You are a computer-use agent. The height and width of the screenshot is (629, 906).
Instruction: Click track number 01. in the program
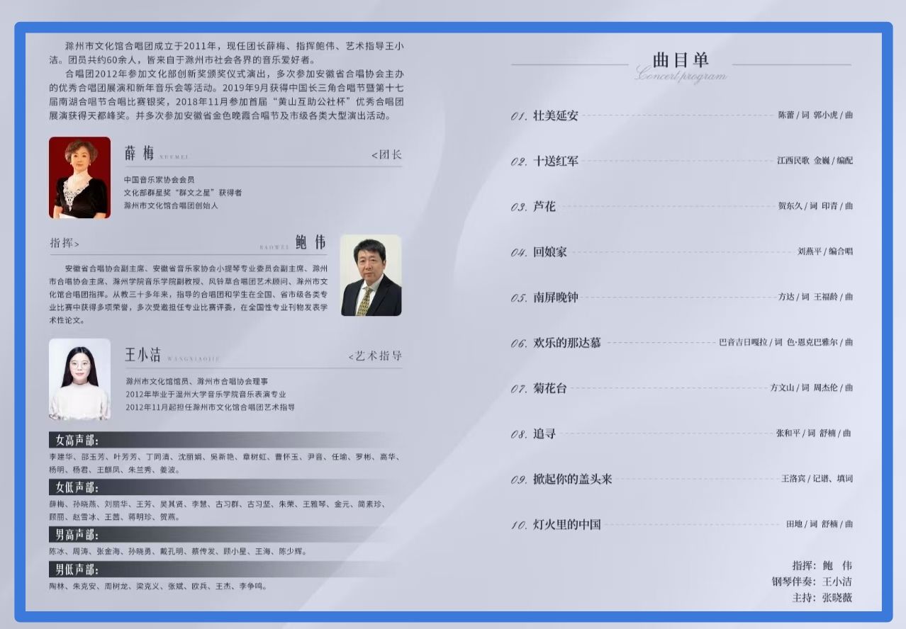click(x=519, y=116)
